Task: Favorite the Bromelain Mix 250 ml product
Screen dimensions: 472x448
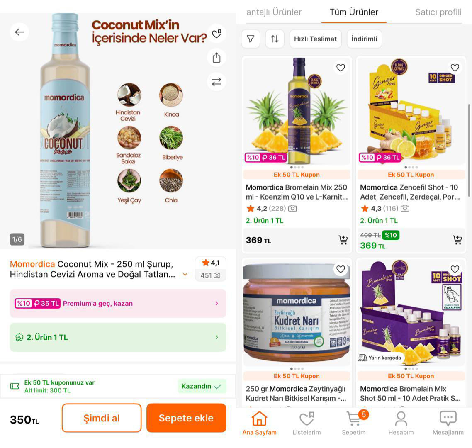Action: click(x=341, y=68)
